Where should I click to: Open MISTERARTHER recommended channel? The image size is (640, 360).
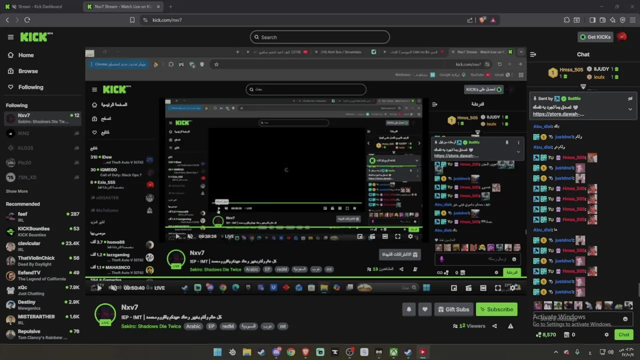42,319
